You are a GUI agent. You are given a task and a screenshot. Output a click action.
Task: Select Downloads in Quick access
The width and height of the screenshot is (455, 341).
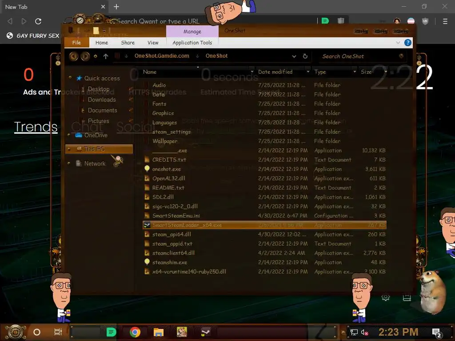(x=102, y=99)
